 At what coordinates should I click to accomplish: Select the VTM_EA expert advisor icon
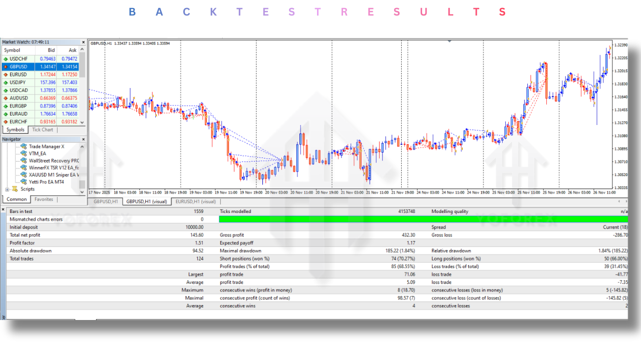coord(24,153)
